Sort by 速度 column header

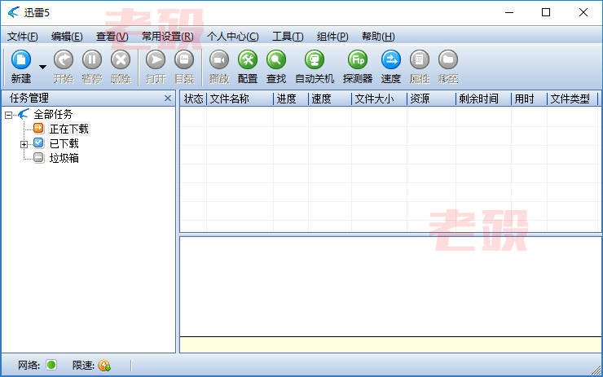coord(330,99)
